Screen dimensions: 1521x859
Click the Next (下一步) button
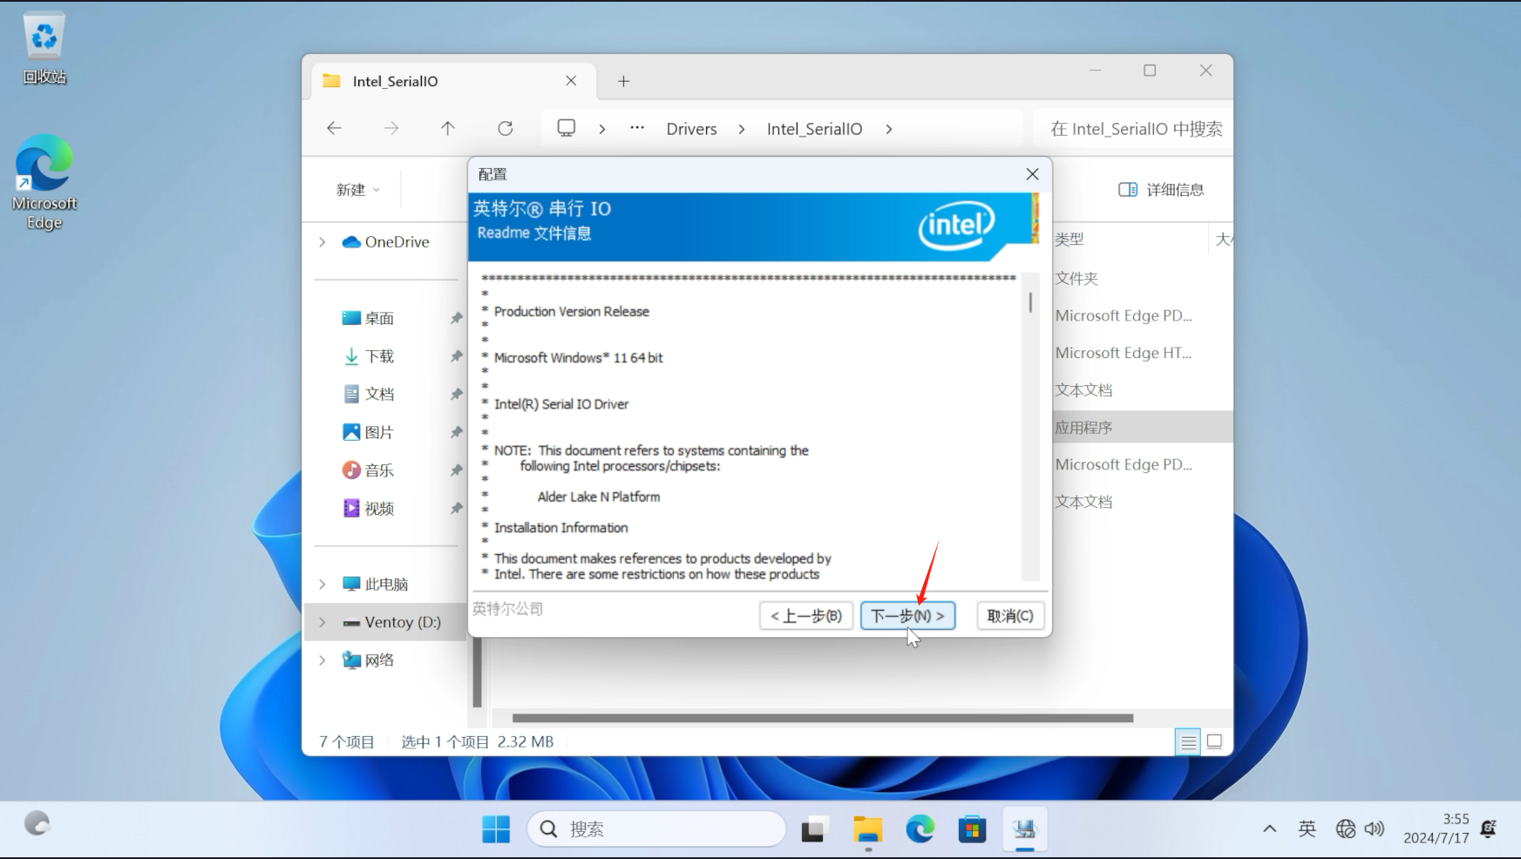(x=907, y=615)
